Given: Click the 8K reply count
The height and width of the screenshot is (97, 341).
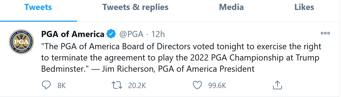Looking at the screenshot, I should pyautogui.click(x=62, y=86).
